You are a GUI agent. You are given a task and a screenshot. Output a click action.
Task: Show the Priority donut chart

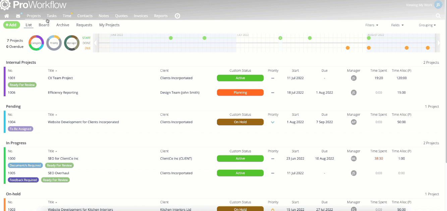tap(54, 43)
